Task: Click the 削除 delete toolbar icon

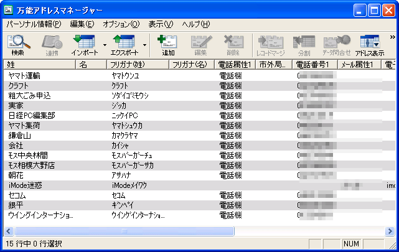Action: [233, 45]
